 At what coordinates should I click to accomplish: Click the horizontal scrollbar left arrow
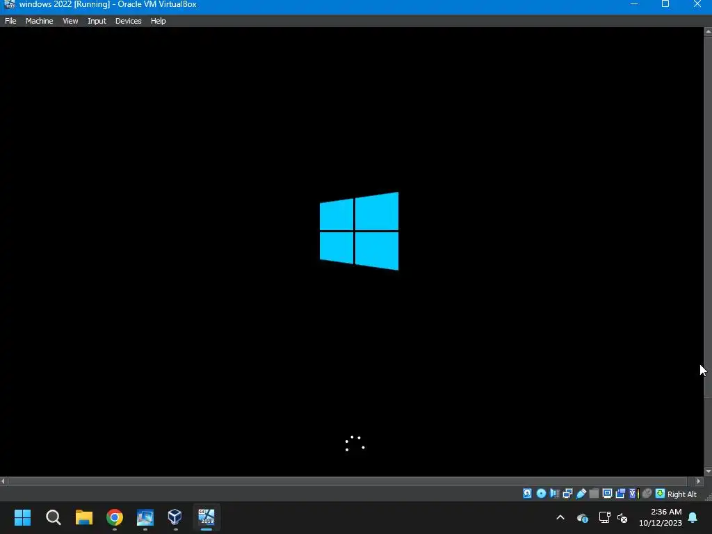point(3,481)
